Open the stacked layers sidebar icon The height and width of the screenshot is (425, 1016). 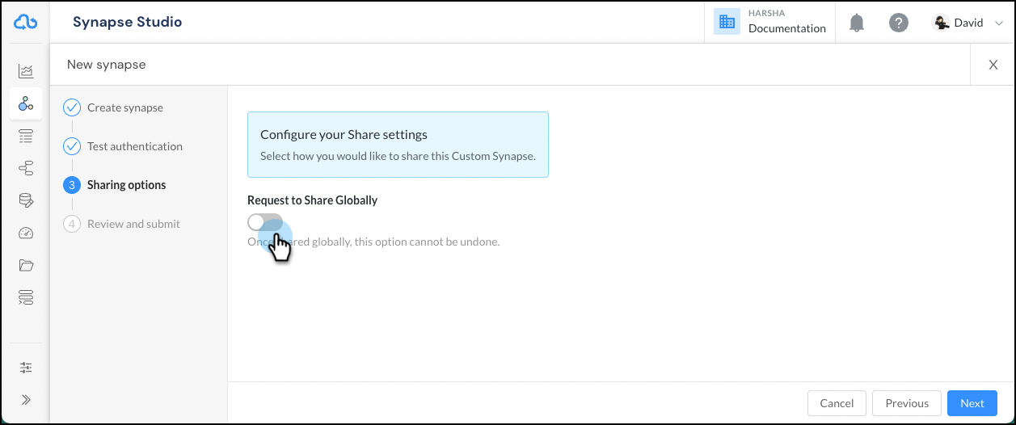[26, 297]
